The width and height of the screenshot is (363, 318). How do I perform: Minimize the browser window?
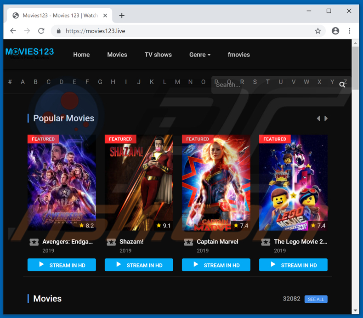(309, 11)
